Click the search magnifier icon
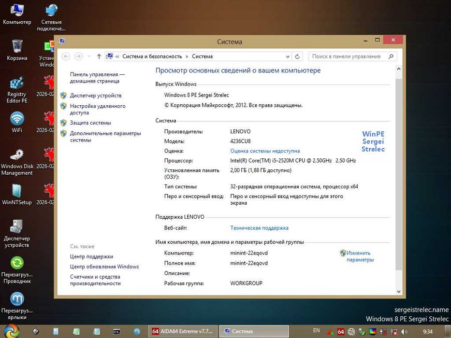This screenshot has width=451, height=338. 391,56
